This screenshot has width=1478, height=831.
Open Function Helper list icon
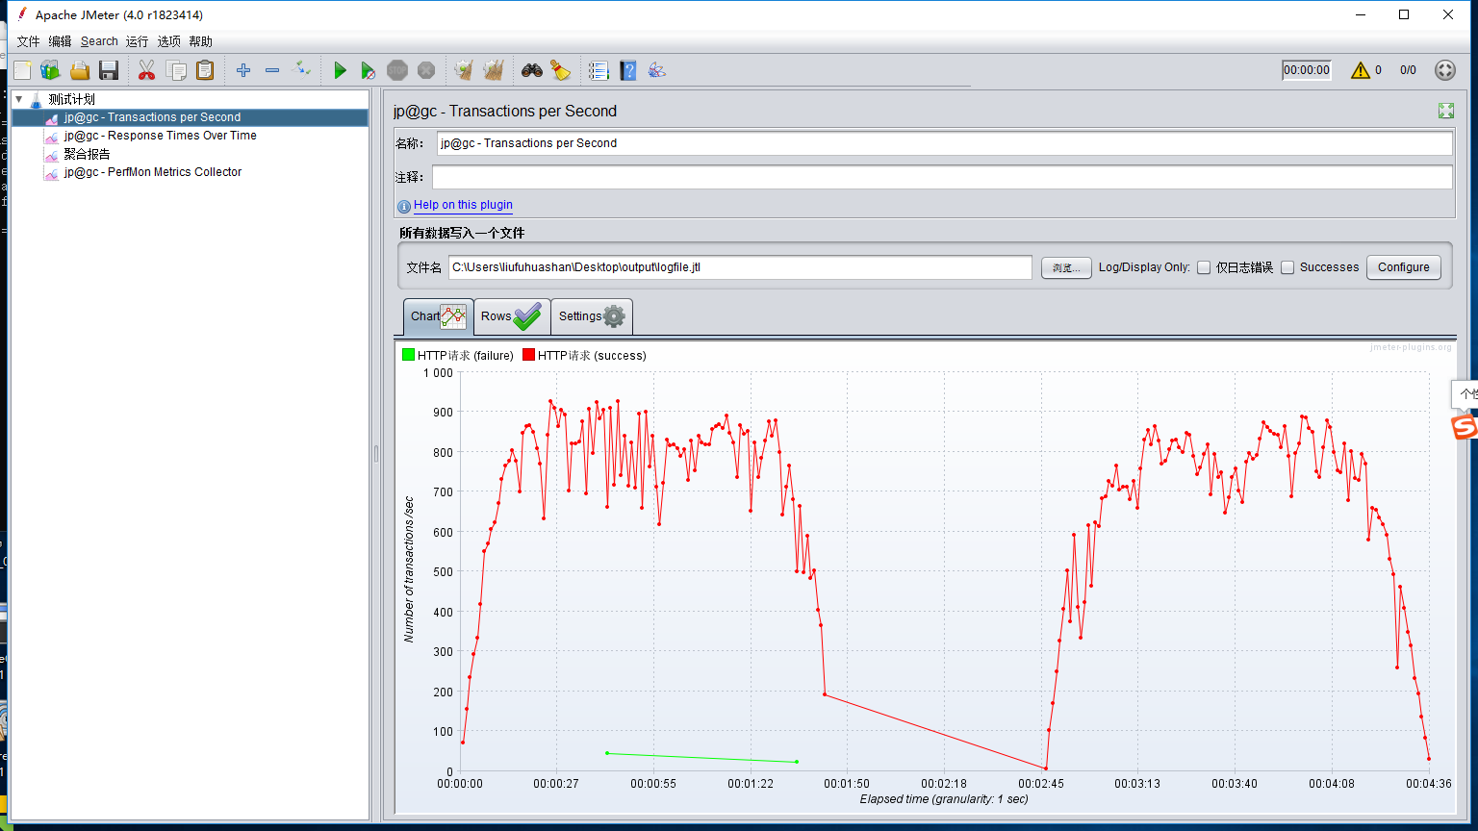[x=599, y=70]
